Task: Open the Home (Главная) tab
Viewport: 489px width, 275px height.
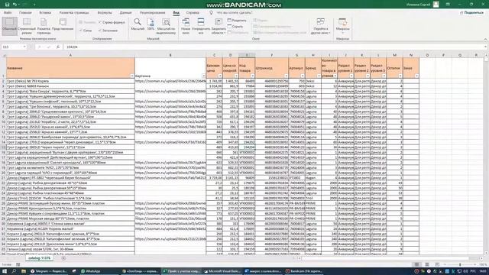Action: (25, 13)
